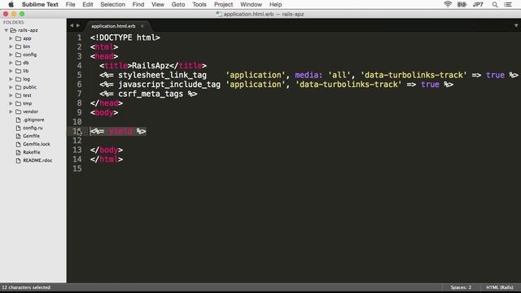The height and width of the screenshot is (293, 521).
Task: Click the highlighted yield line
Action: click(118, 131)
